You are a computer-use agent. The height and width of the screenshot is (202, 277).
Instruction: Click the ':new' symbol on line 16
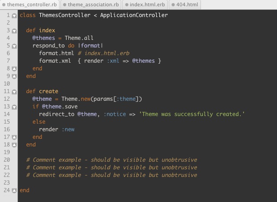click(68, 129)
